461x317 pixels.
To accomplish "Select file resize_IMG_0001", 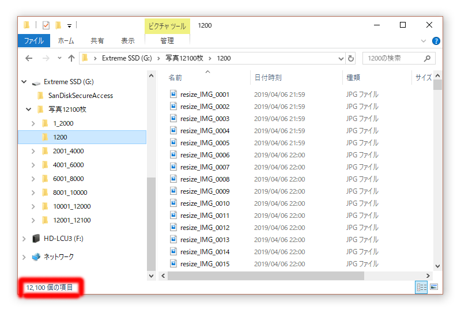I will 205,95.
